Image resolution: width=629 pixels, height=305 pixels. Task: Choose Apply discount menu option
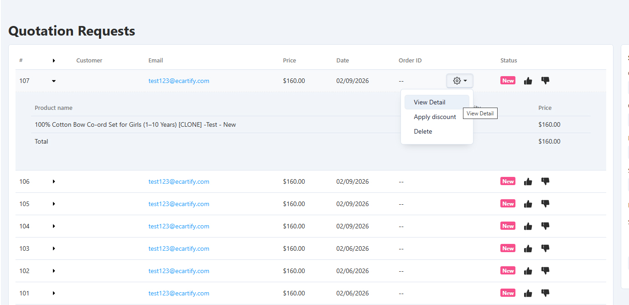(x=435, y=117)
